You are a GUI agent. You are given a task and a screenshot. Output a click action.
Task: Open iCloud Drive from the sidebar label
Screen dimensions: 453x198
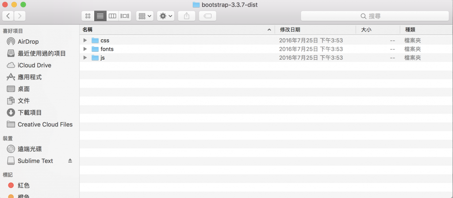[x=35, y=65]
